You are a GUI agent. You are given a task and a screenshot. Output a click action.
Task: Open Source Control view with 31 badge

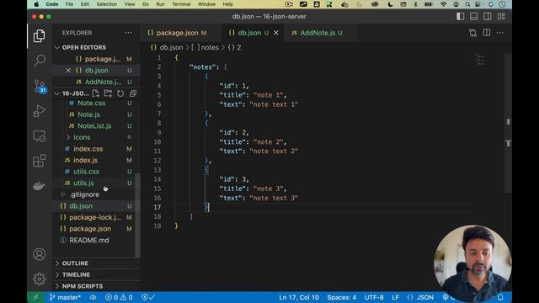[40, 86]
